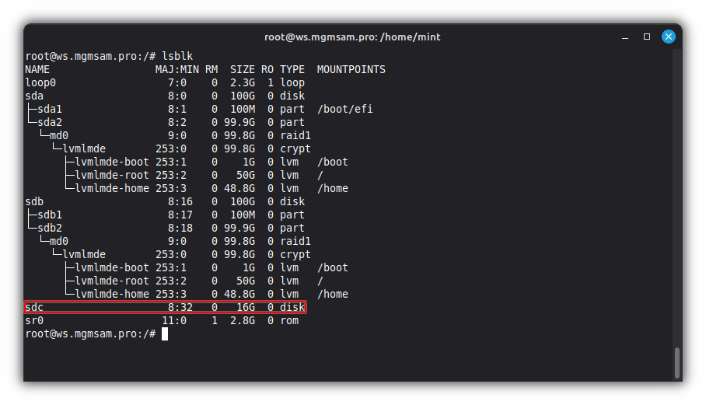Click the sdb1 partition entry
The image size is (706, 405).
click(50, 215)
